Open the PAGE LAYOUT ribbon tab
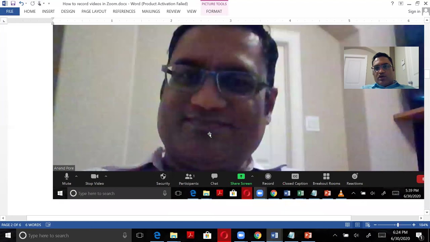 94,11
